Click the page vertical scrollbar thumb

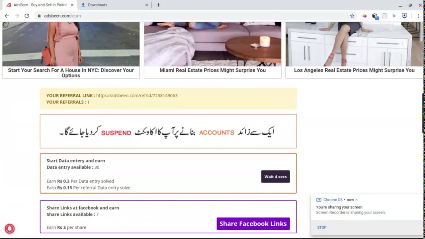pyautogui.click(x=423, y=113)
